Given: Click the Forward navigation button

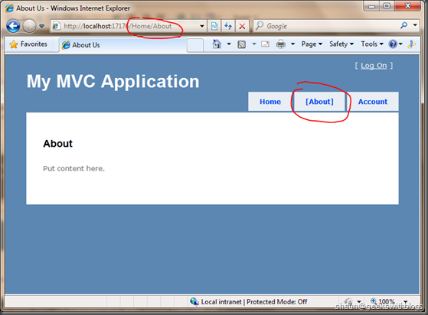Looking at the screenshot, I should pos(29,26).
